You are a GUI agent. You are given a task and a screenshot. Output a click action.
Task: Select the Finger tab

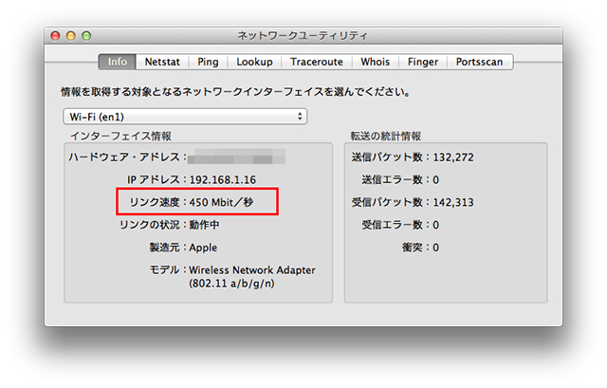(423, 62)
